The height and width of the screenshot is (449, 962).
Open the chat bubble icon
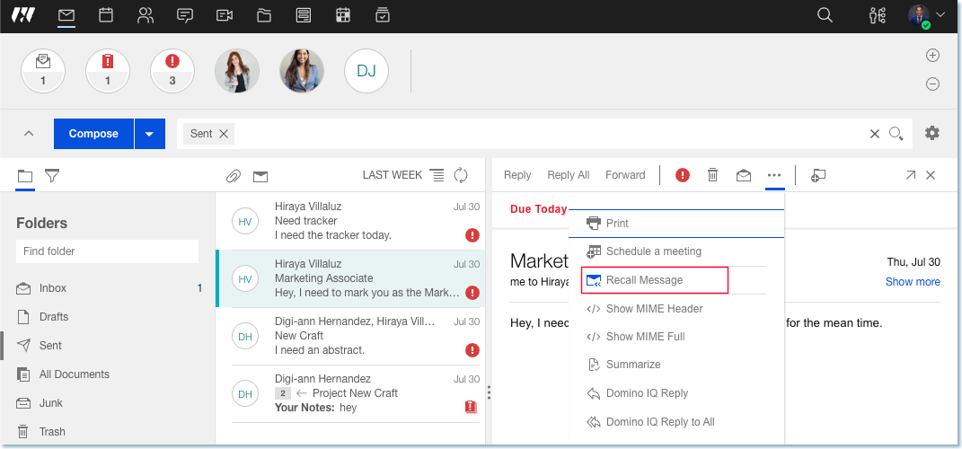(x=185, y=14)
